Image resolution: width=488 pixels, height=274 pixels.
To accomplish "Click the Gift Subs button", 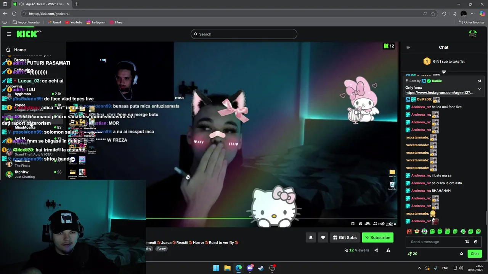I will click(345, 237).
